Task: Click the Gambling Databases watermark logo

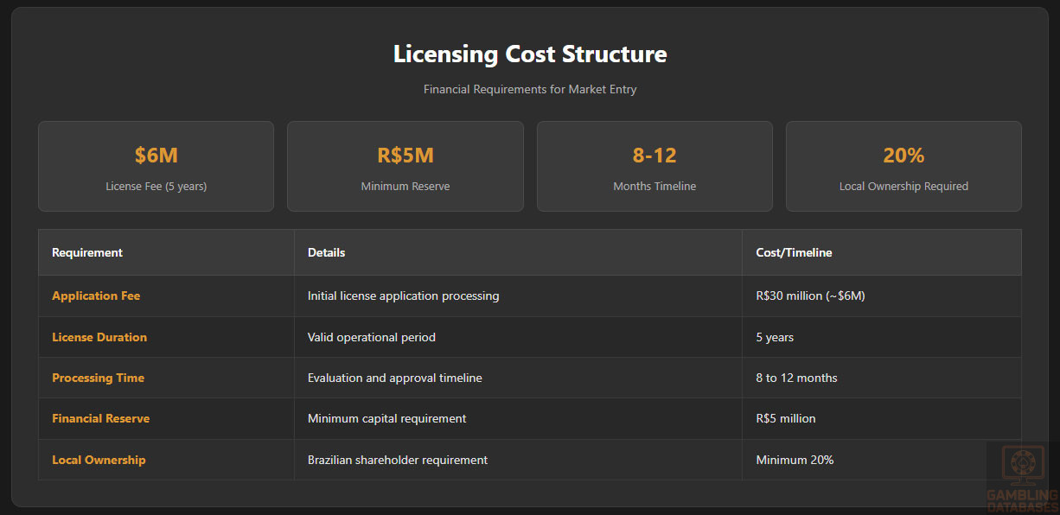Action: [x=1022, y=477]
